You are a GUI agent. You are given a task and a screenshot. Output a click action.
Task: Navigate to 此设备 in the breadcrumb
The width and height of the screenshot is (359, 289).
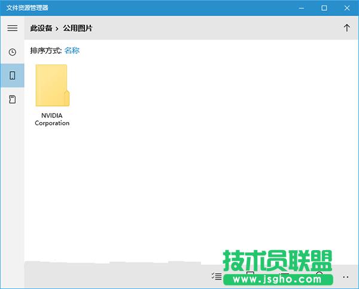[41, 28]
